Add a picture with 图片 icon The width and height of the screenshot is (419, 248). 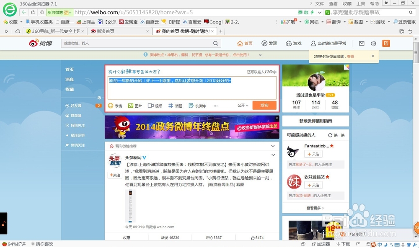point(134,106)
